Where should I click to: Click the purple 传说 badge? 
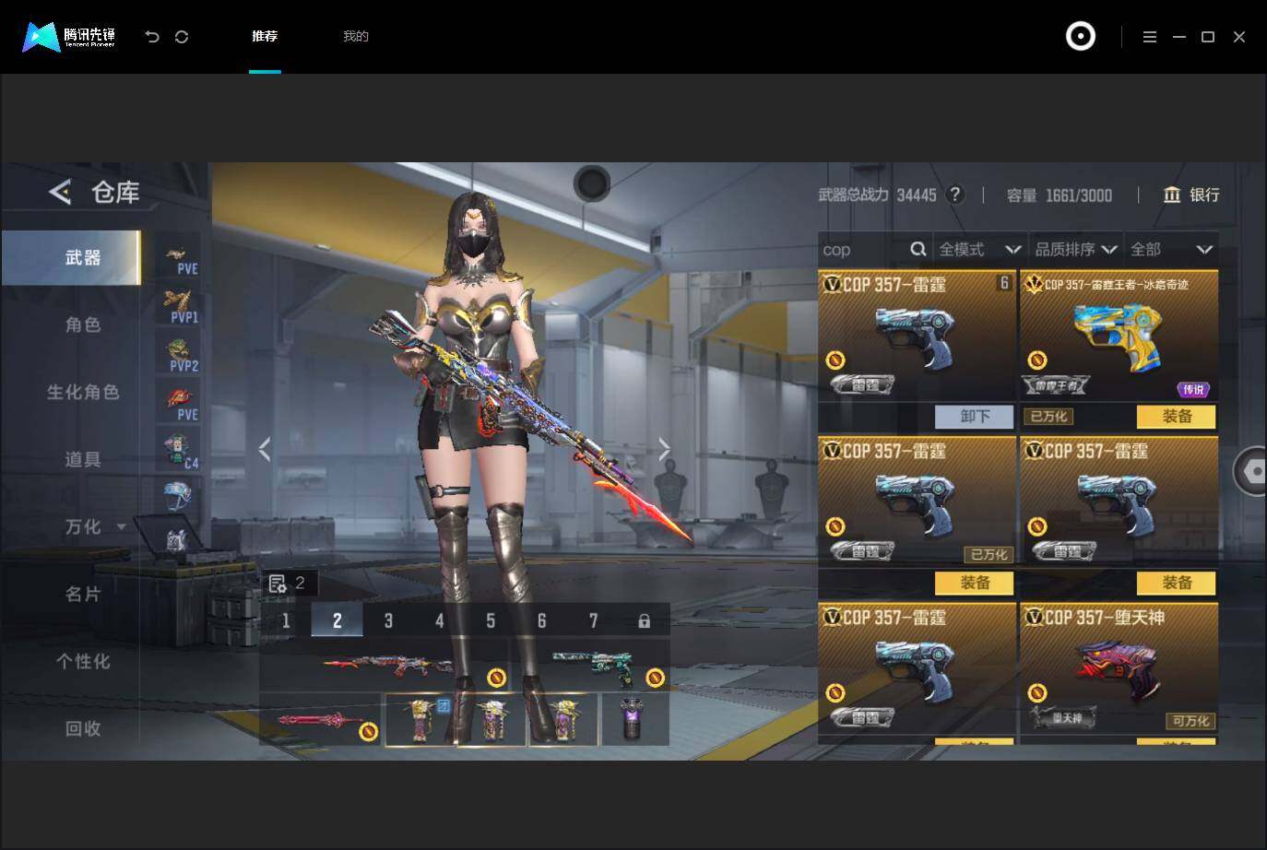1192,390
